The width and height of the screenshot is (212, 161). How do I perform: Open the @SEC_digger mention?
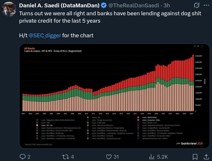point(45,36)
